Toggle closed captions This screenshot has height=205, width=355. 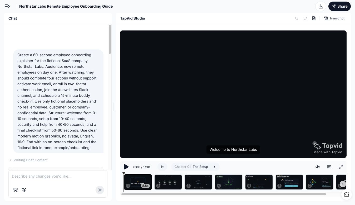click(329, 167)
